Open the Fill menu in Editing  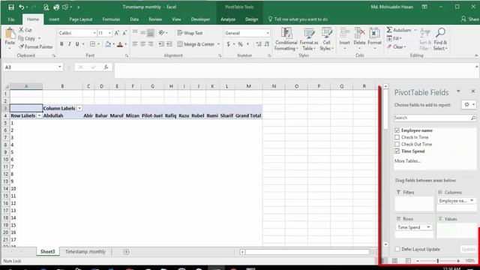point(394,38)
